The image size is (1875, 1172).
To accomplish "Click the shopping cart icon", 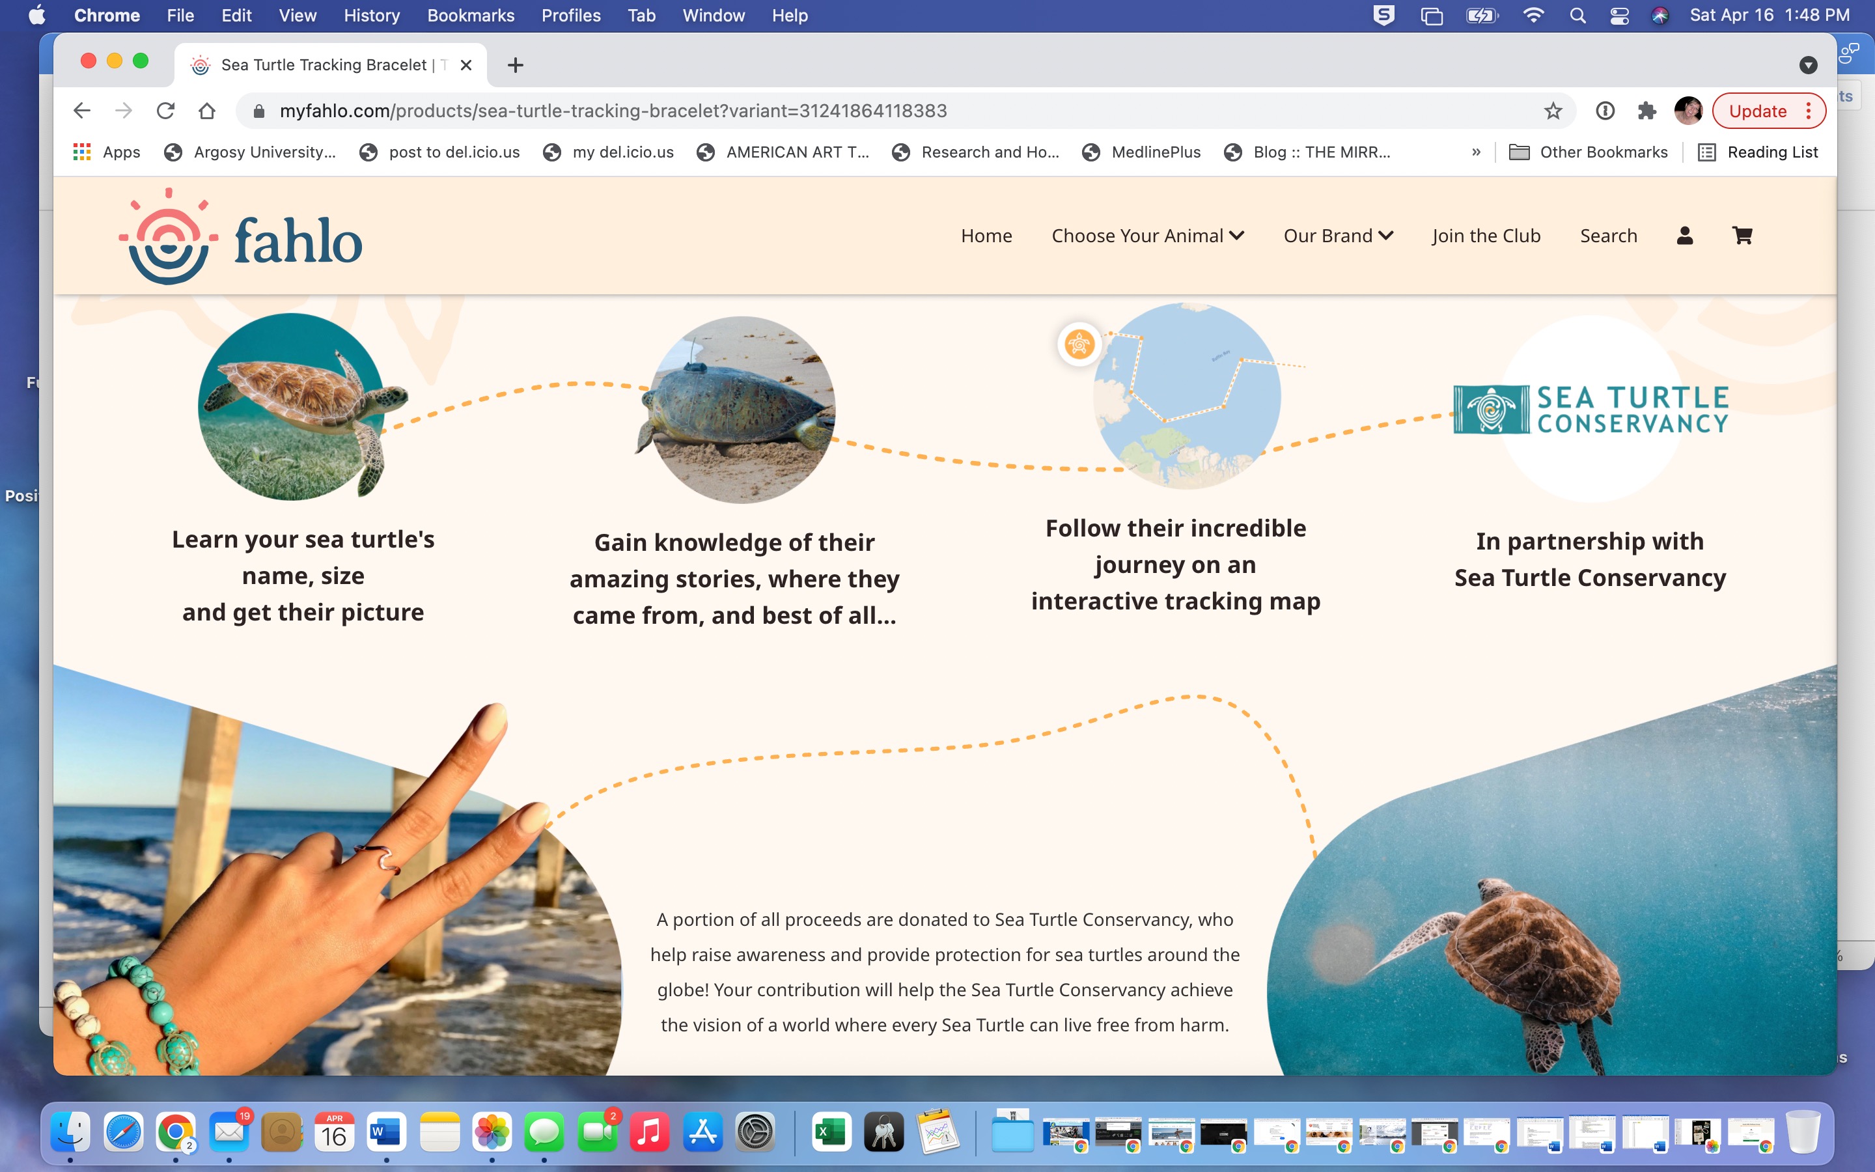I will pyautogui.click(x=1742, y=236).
